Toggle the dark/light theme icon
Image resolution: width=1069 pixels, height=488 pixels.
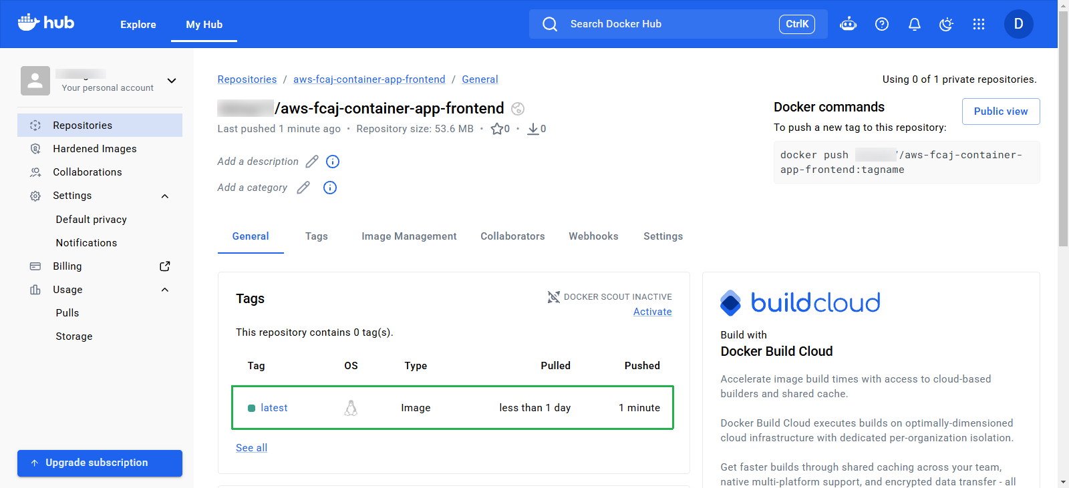tap(946, 24)
